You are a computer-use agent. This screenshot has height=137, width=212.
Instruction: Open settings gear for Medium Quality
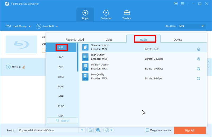[198, 69]
